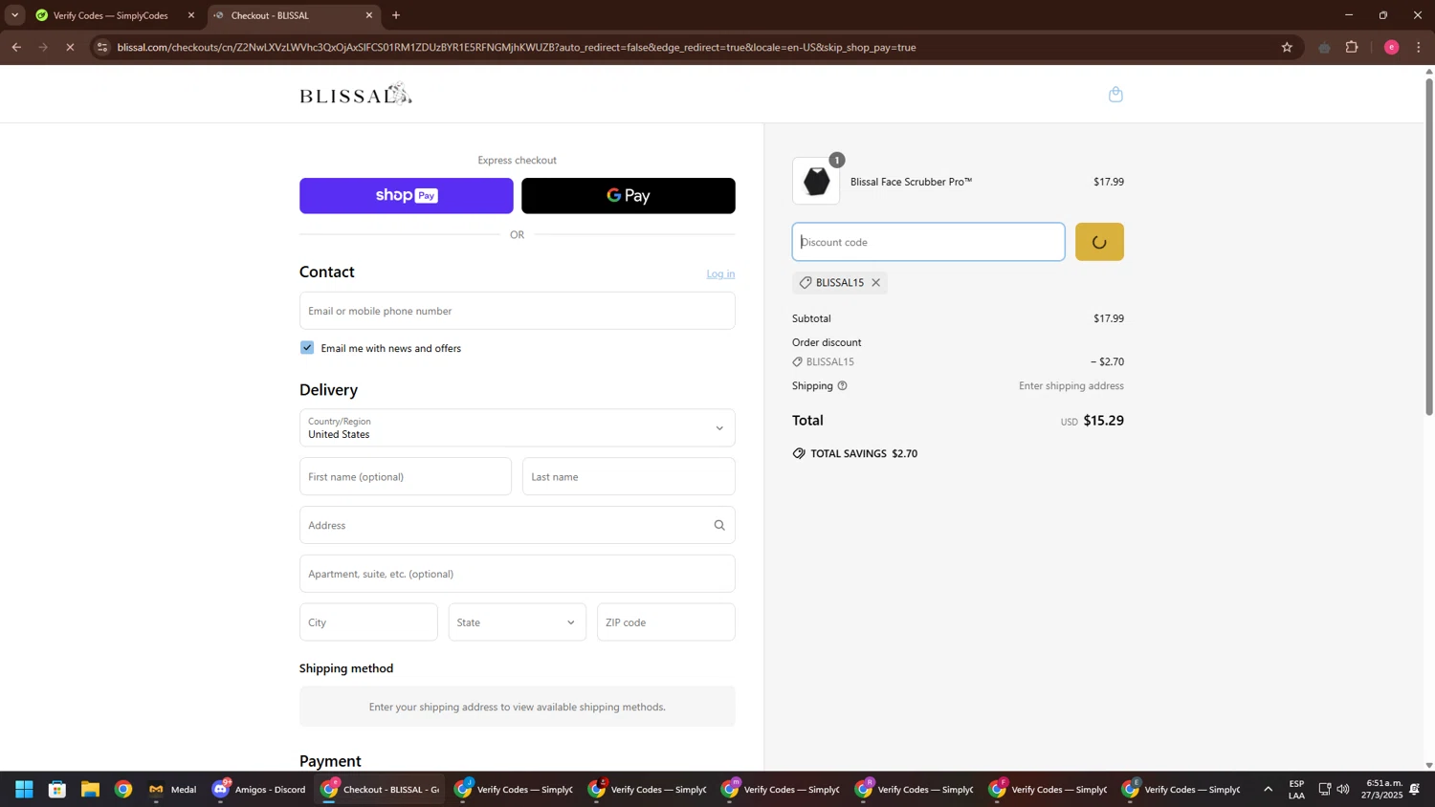The height and width of the screenshot is (807, 1435).
Task: Click the Enter shipping address text
Action: pos(1071,386)
